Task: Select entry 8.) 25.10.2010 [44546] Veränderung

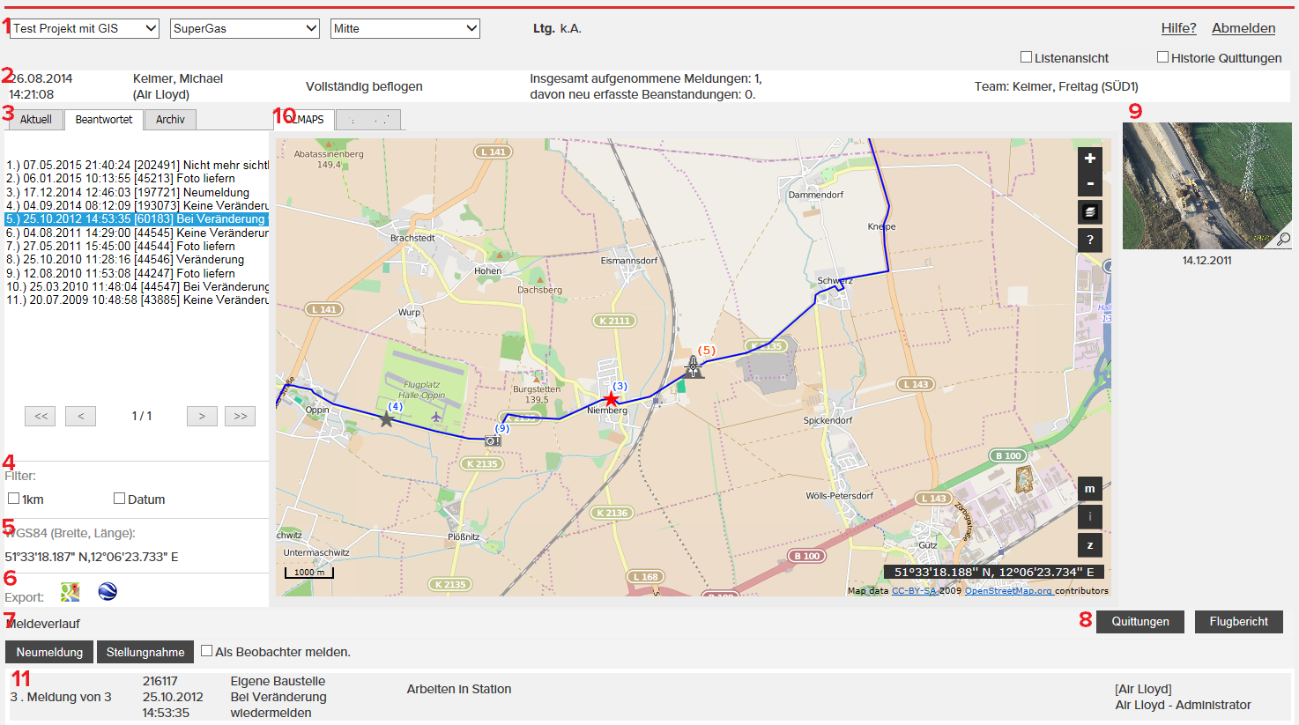Action: [137, 259]
